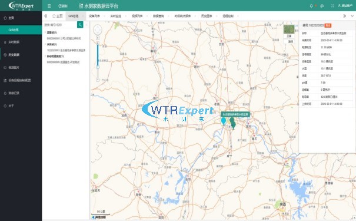Switch to the 设备列表 tab

pos(95,16)
